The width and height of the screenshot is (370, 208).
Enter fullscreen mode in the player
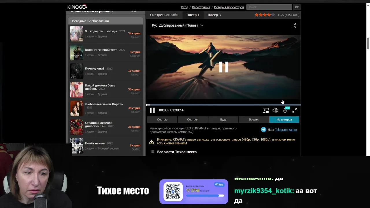coord(295,110)
